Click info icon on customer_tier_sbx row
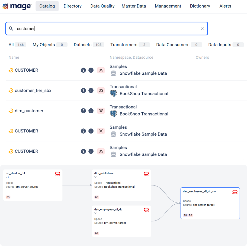 click(x=91, y=91)
